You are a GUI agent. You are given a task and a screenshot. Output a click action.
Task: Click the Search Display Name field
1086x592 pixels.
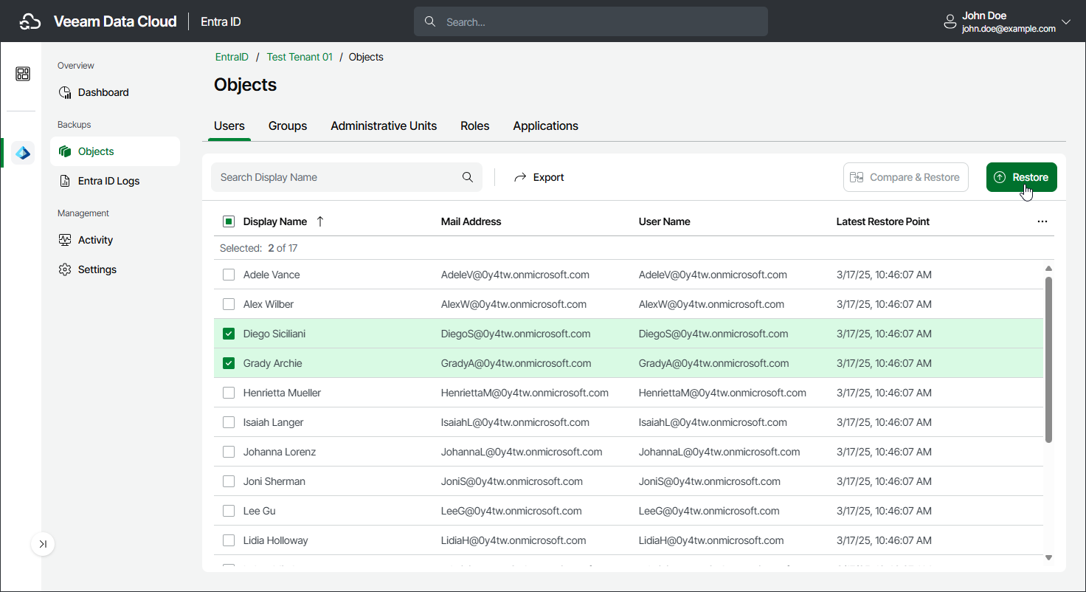(347, 177)
